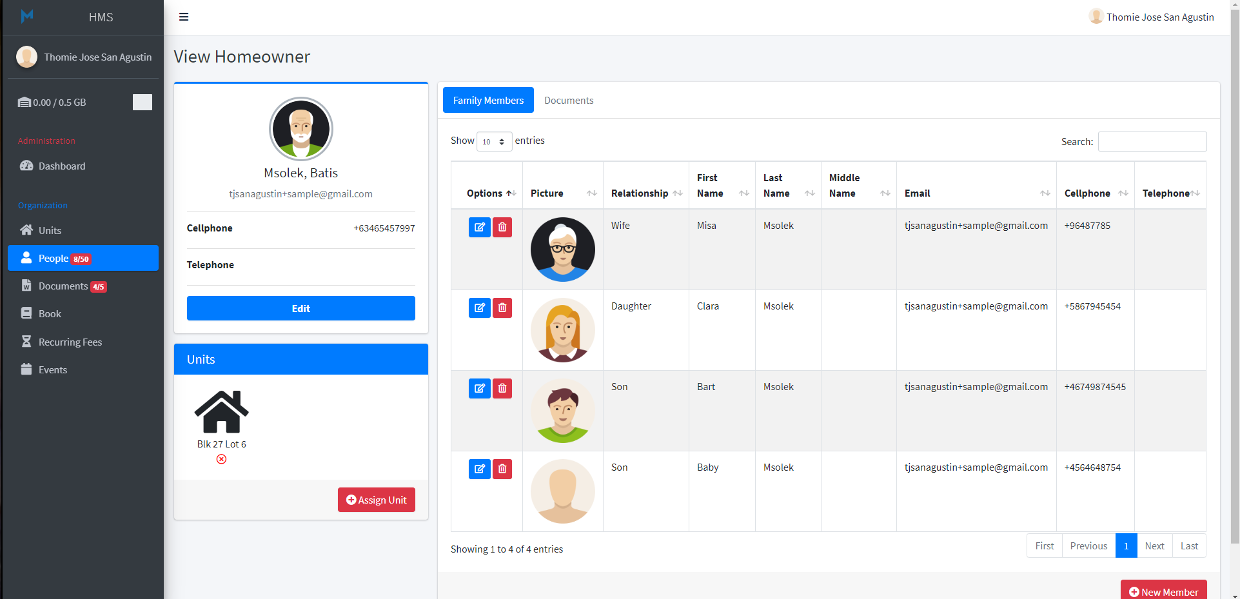
Task: Click the HMS logo icon
Action: pos(27,17)
